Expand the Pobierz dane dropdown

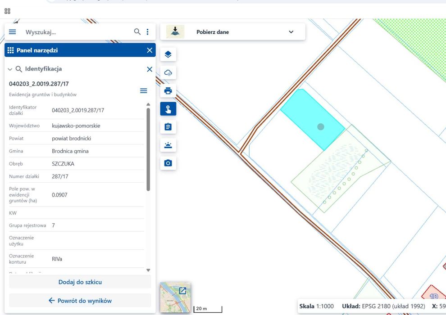291,32
